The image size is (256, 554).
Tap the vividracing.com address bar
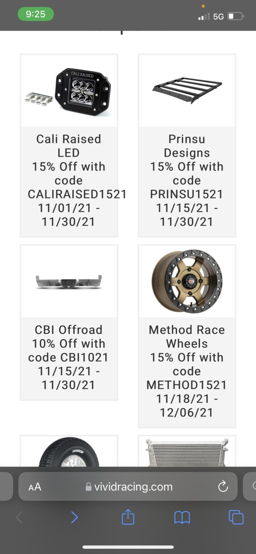click(x=128, y=486)
